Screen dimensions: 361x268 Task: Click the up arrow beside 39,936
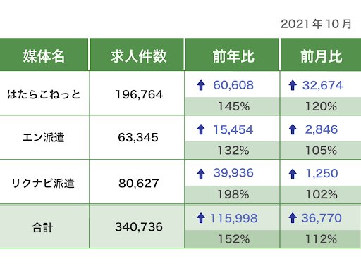(201, 174)
